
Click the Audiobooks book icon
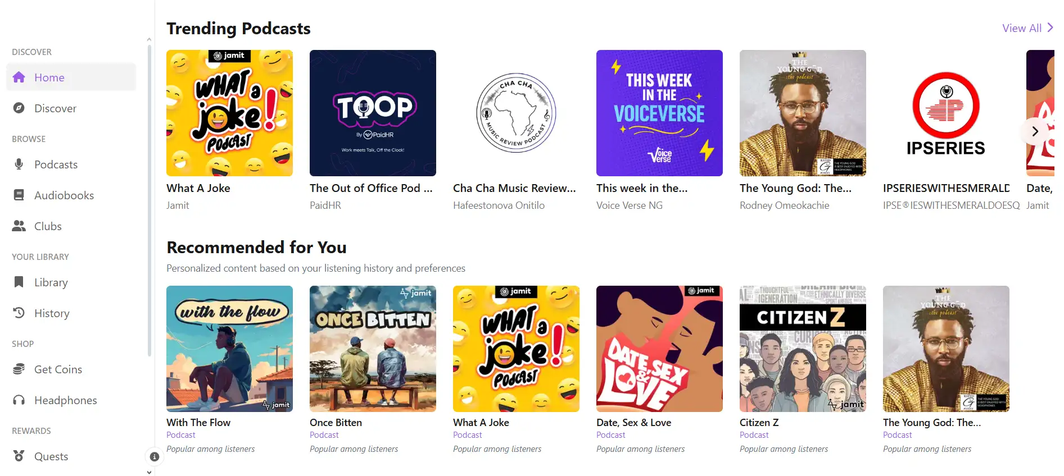click(x=19, y=195)
